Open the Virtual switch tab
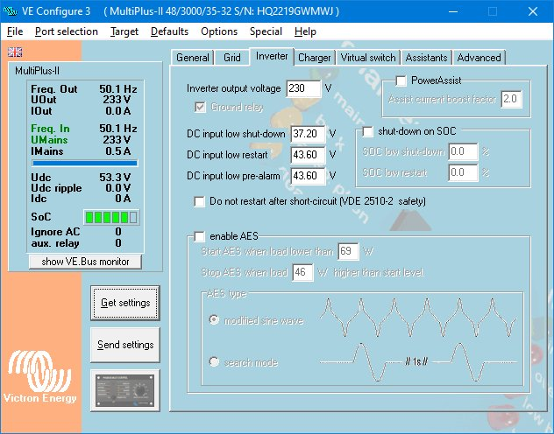 (368, 58)
